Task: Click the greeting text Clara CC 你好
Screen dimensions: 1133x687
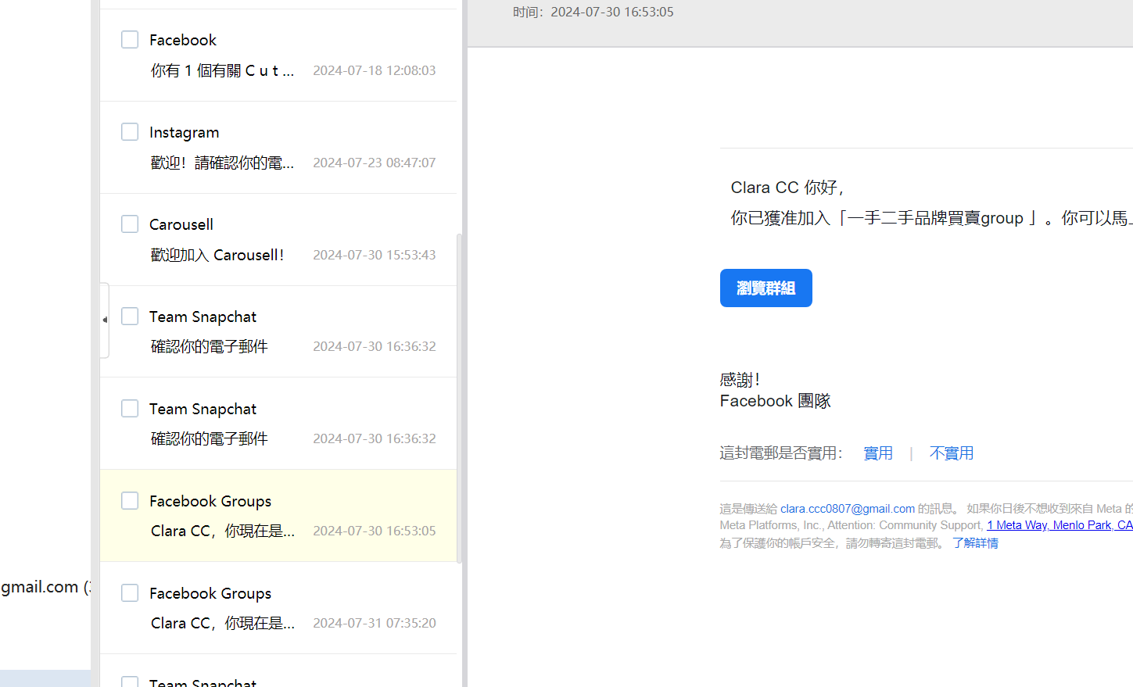Action: click(787, 188)
